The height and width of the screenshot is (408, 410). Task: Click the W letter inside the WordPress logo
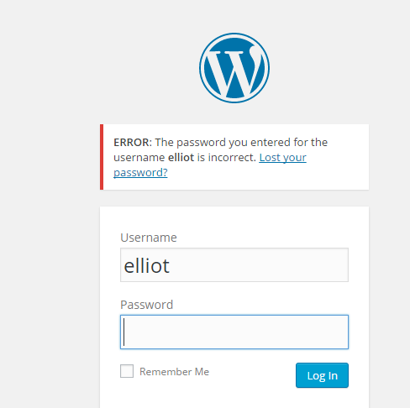pyautogui.click(x=234, y=73)
